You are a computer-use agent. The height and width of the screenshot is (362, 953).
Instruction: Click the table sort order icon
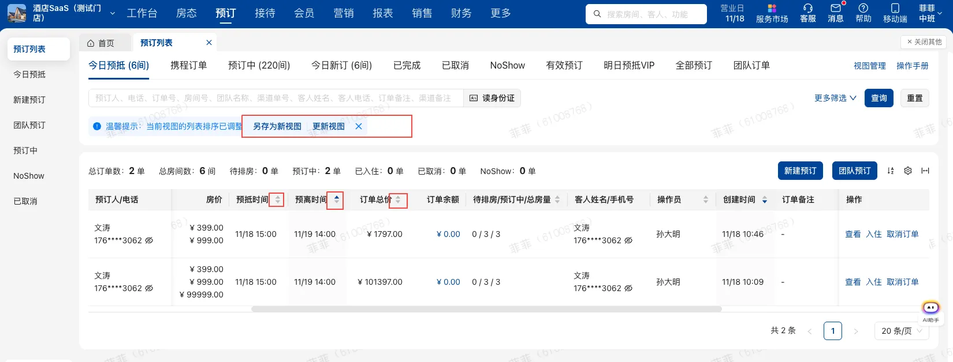pos(891,171)
